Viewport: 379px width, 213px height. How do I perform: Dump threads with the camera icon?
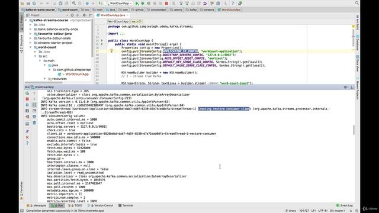coord(27,111)
